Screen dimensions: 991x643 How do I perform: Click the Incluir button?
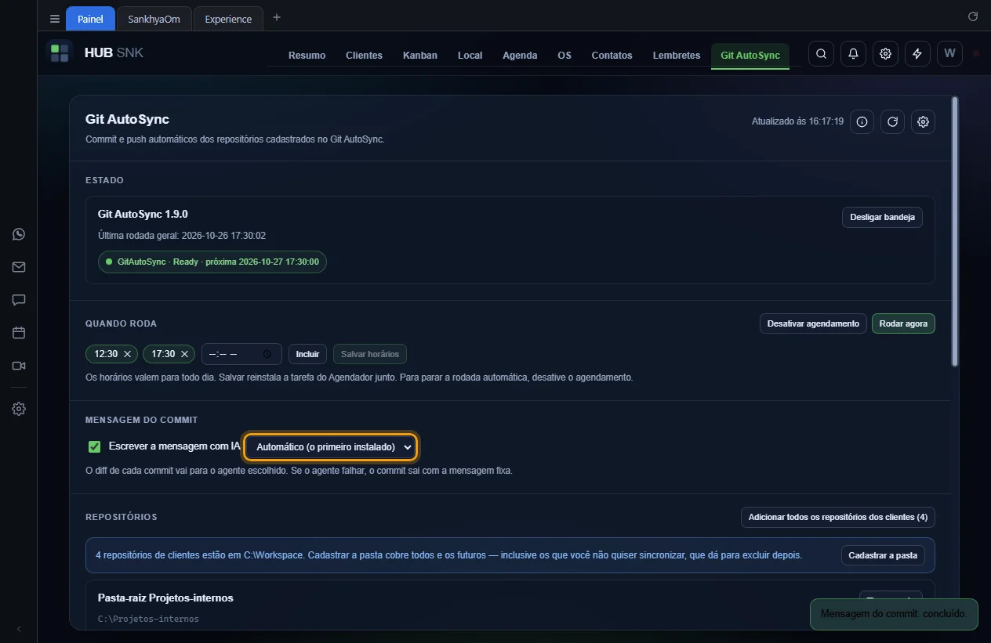tap(307, 354)
